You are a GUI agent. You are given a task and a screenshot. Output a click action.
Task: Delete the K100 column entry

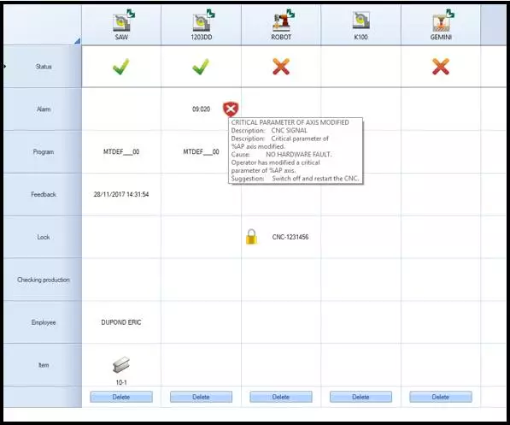361,397
